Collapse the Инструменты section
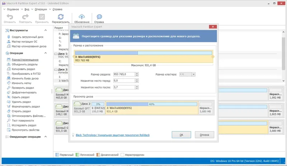287x166 pixels. point(46,30)
